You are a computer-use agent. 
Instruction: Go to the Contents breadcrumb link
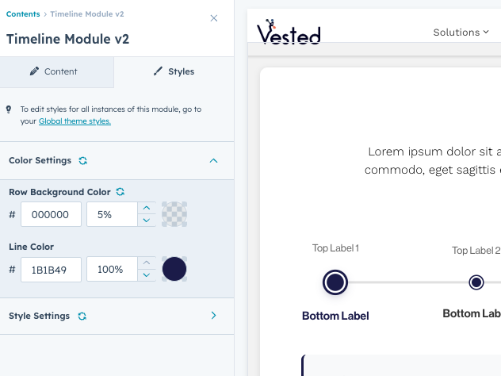tap(23, 14)
